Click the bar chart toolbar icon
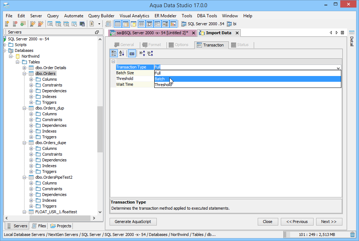 point(173,24)
